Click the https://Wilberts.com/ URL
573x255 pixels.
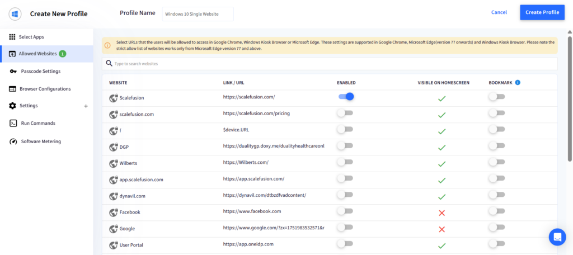tap(246, 162)
